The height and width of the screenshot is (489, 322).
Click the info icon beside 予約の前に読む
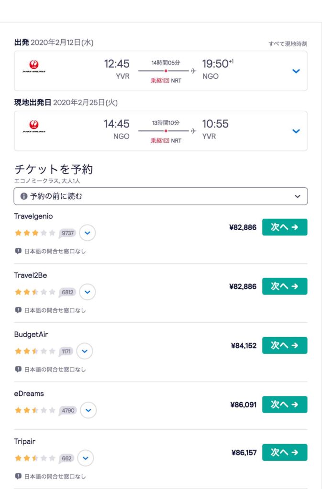coord(24,196)
